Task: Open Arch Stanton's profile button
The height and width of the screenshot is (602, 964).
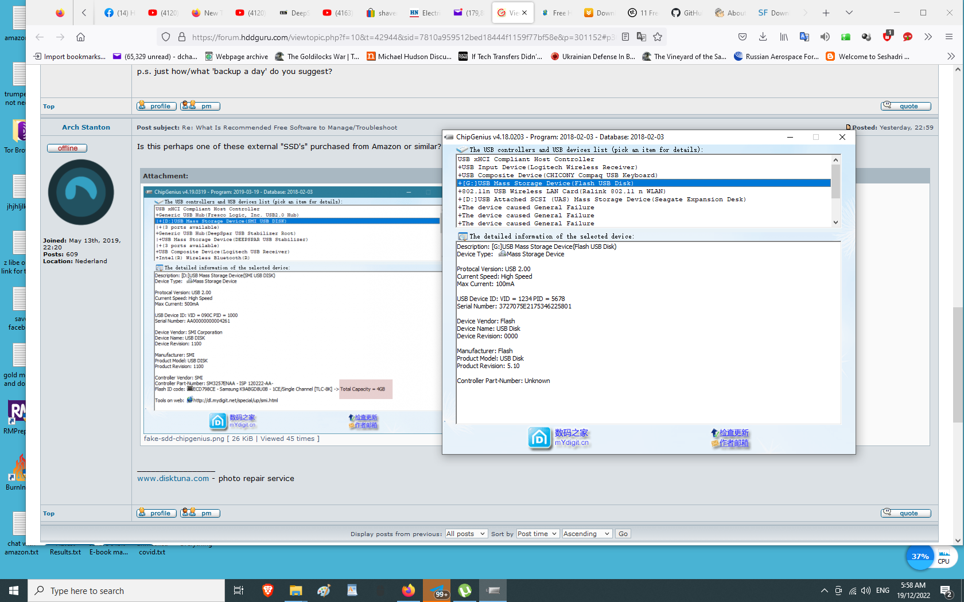Action: [x=156, y=513]
